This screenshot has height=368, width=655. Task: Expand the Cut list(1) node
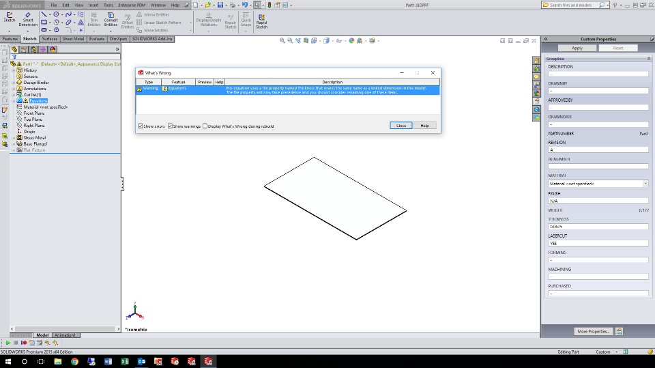(x=14, y=95)
